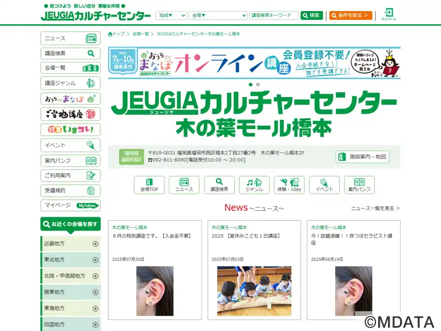Open ニュース一覧を見る link
The image size is (441, 331).
coord(375,209)
